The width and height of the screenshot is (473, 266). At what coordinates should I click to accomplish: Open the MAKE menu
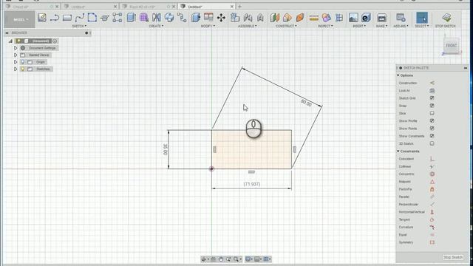[x=381, y=26]
